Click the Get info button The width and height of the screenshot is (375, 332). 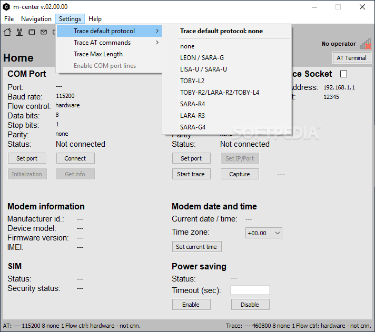tap(75, 174)
